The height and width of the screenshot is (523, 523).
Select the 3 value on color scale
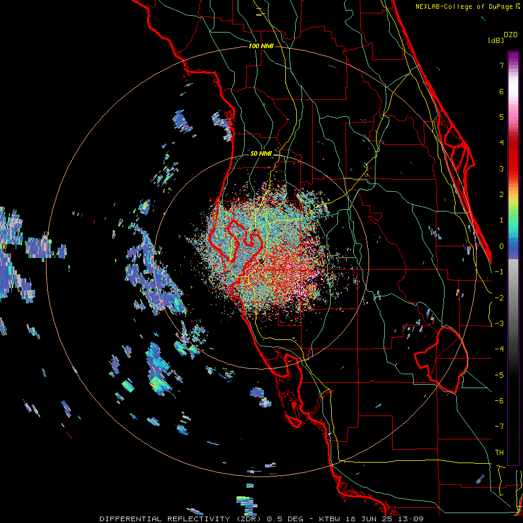(x=501, y=169)
